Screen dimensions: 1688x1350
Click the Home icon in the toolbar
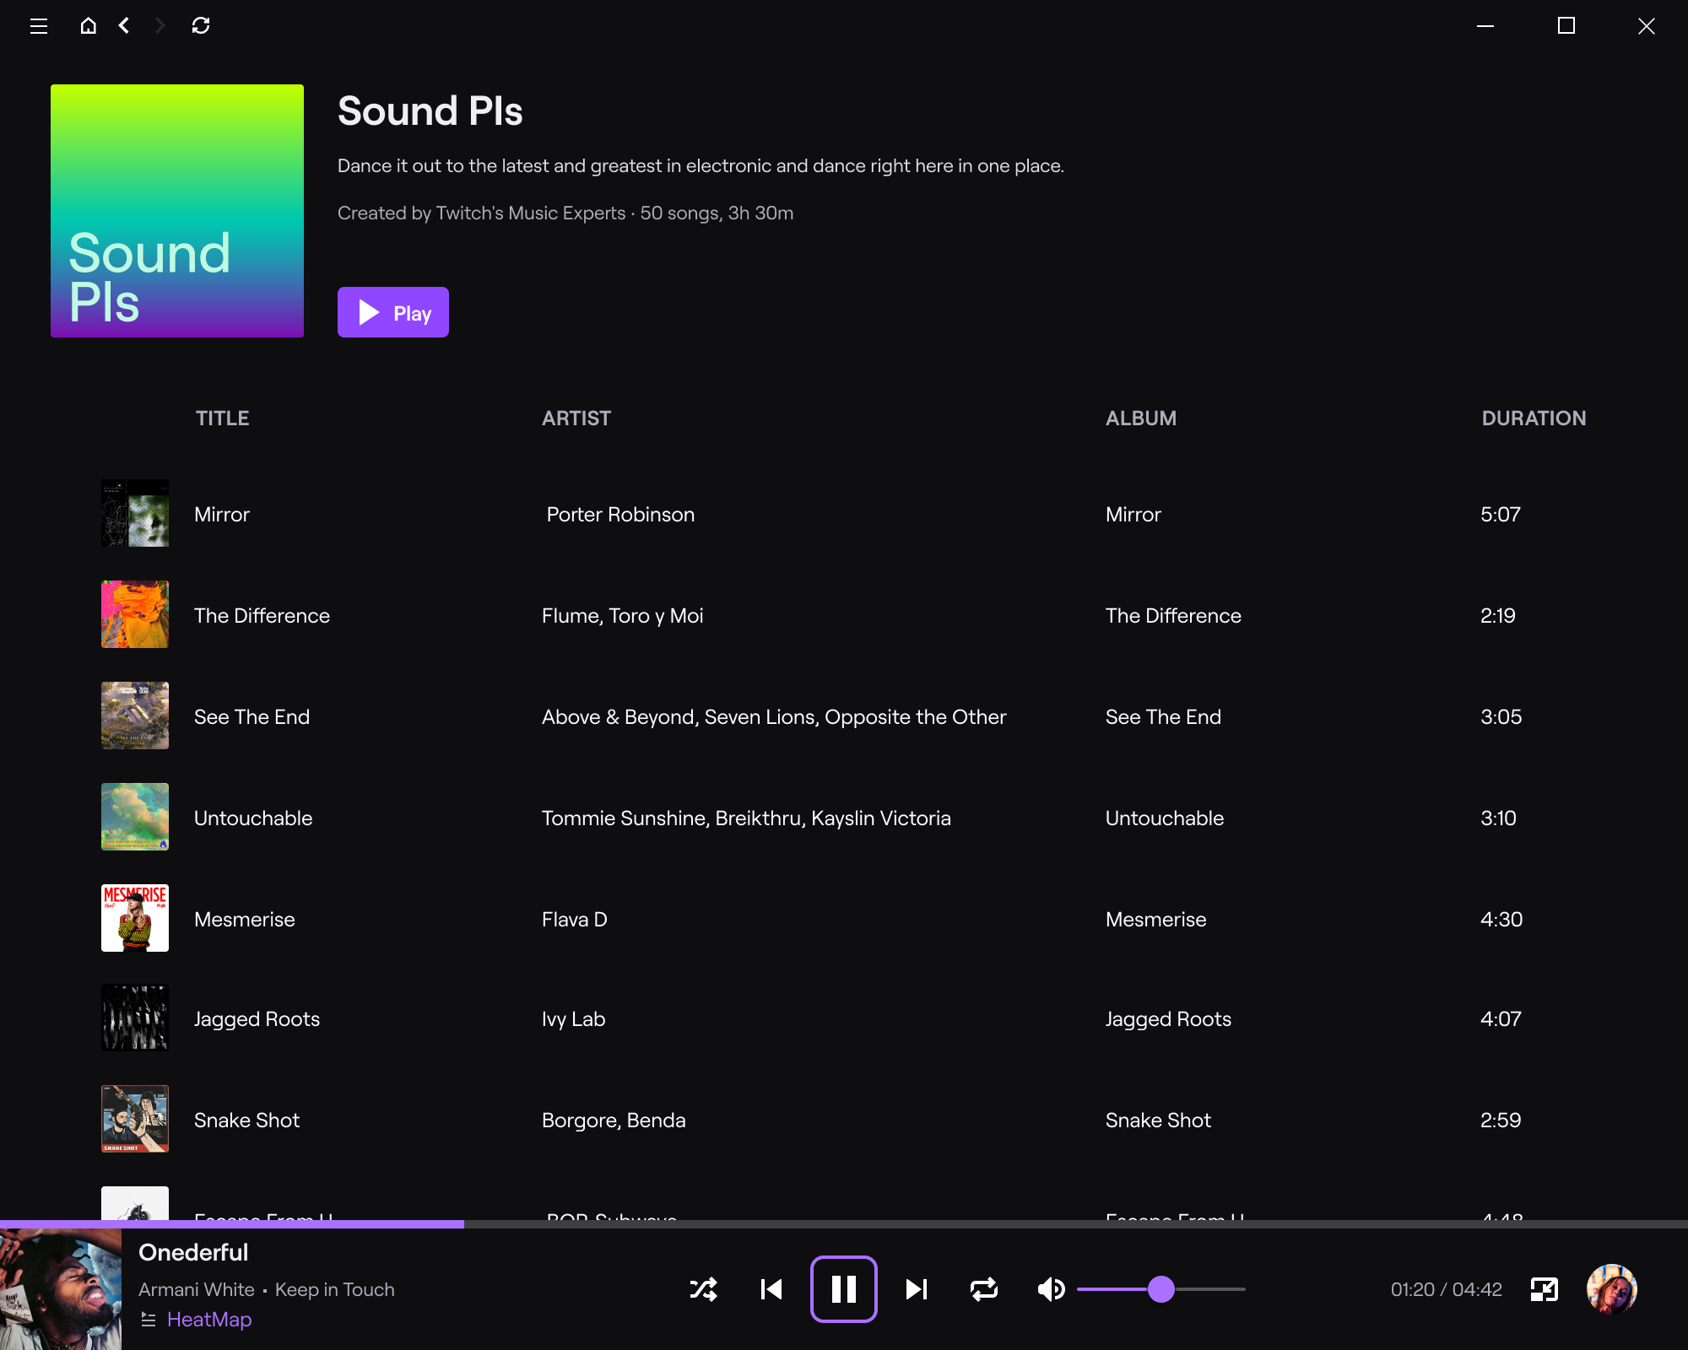coord(89,26)
